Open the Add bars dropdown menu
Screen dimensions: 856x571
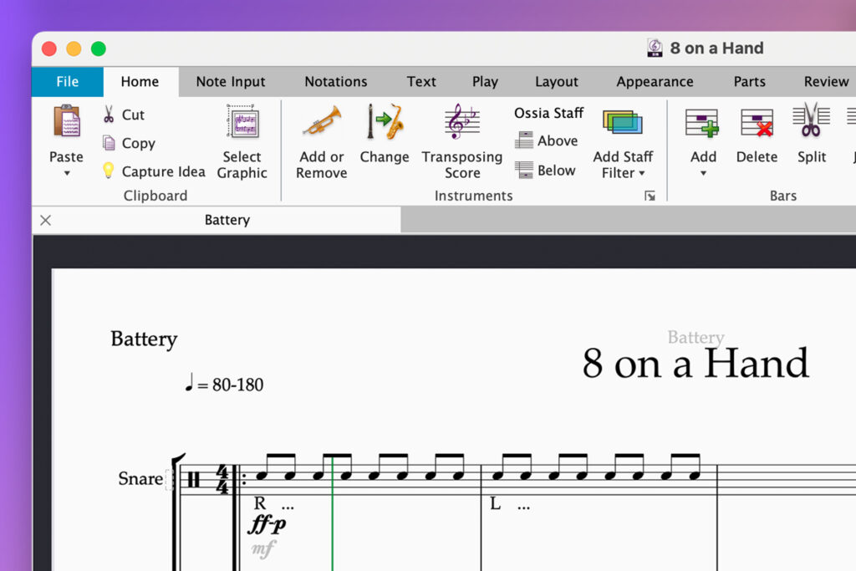point(702,172)
